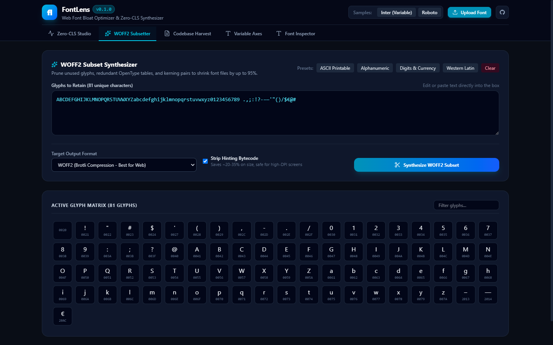
Task: Open the GitHub repository icon
Action: point(502,12)
